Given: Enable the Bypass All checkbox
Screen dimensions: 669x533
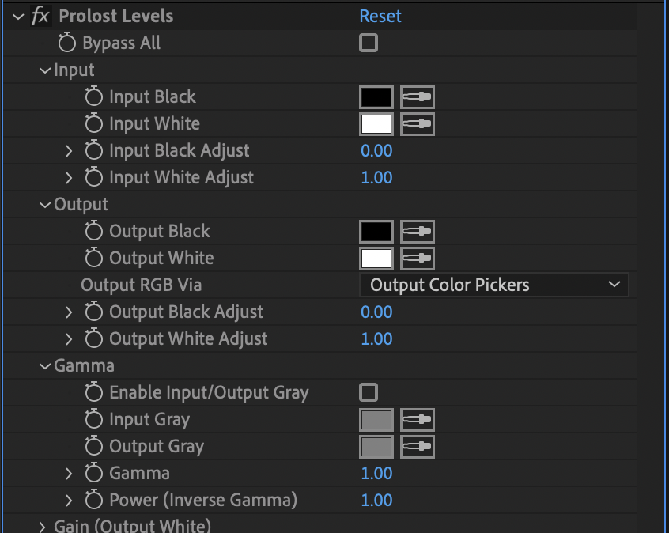Looking at the screenshot, I should 369,43.
